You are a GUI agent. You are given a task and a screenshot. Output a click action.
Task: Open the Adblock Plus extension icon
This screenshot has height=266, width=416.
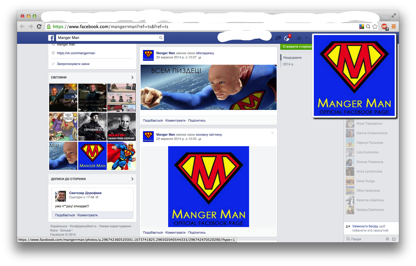pos(385,27)
